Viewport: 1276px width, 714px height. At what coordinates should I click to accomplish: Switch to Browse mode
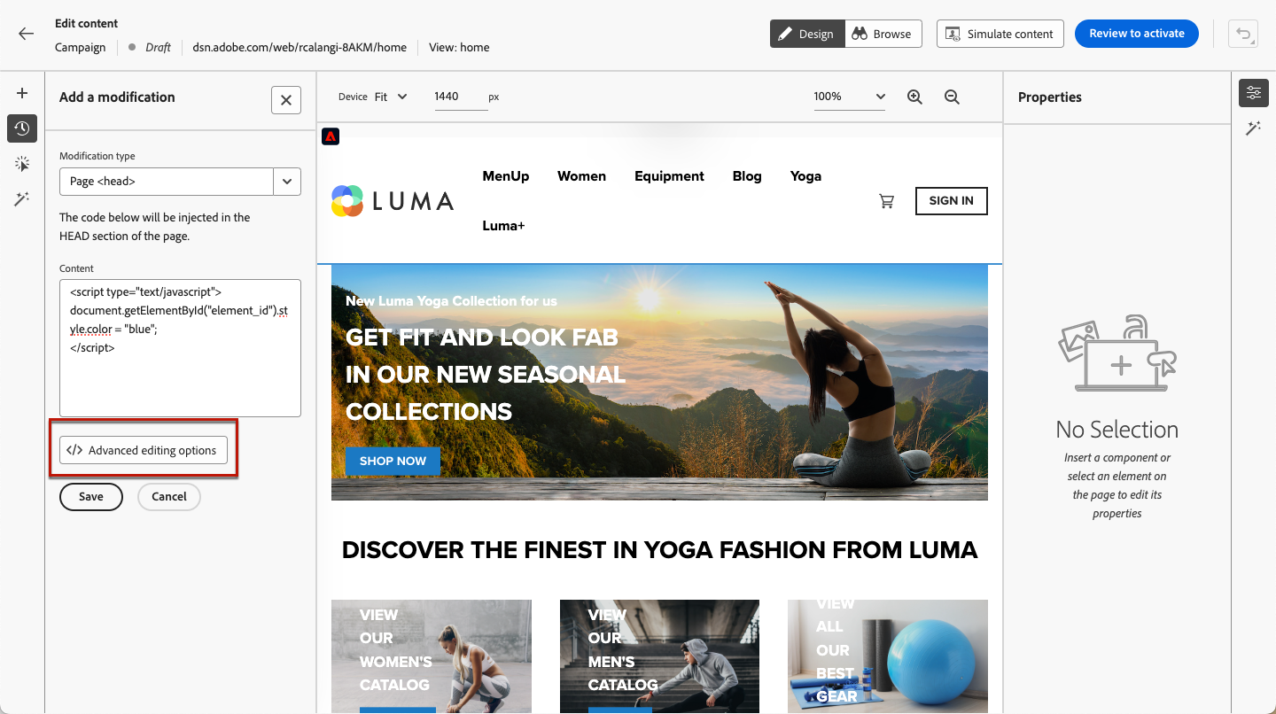point(883,34)
